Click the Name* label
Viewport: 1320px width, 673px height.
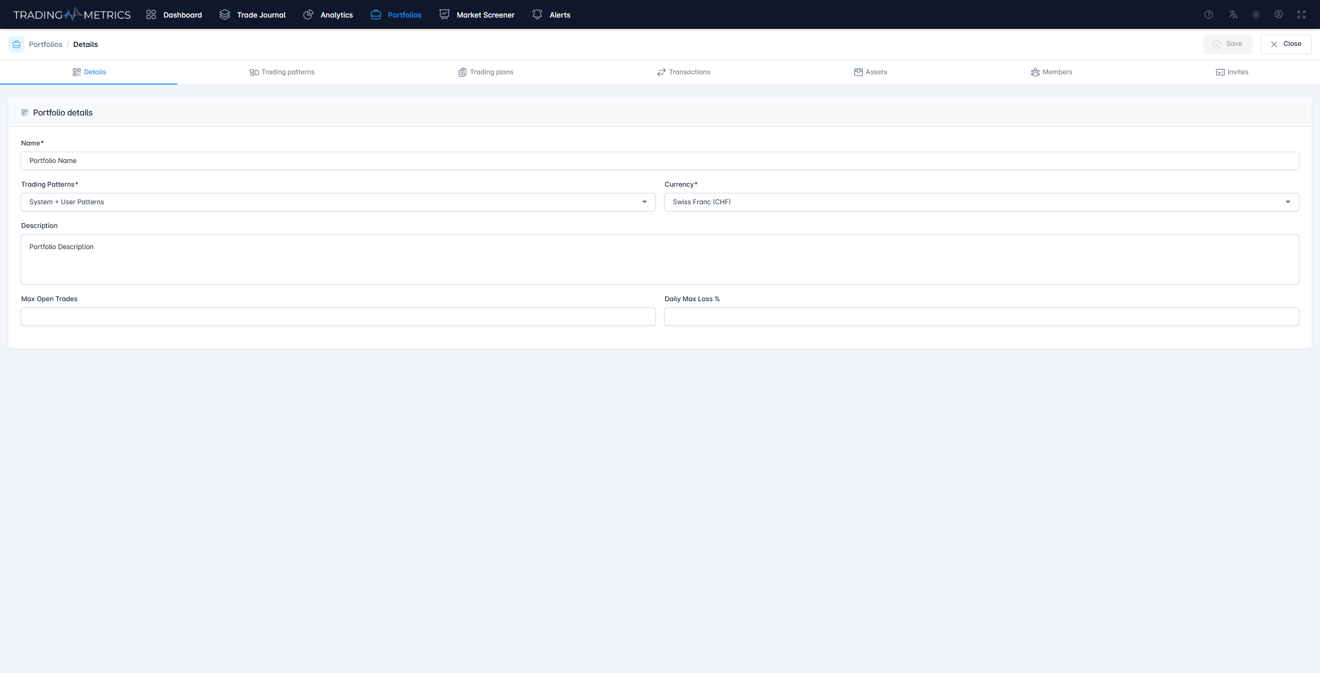[32, 143]
